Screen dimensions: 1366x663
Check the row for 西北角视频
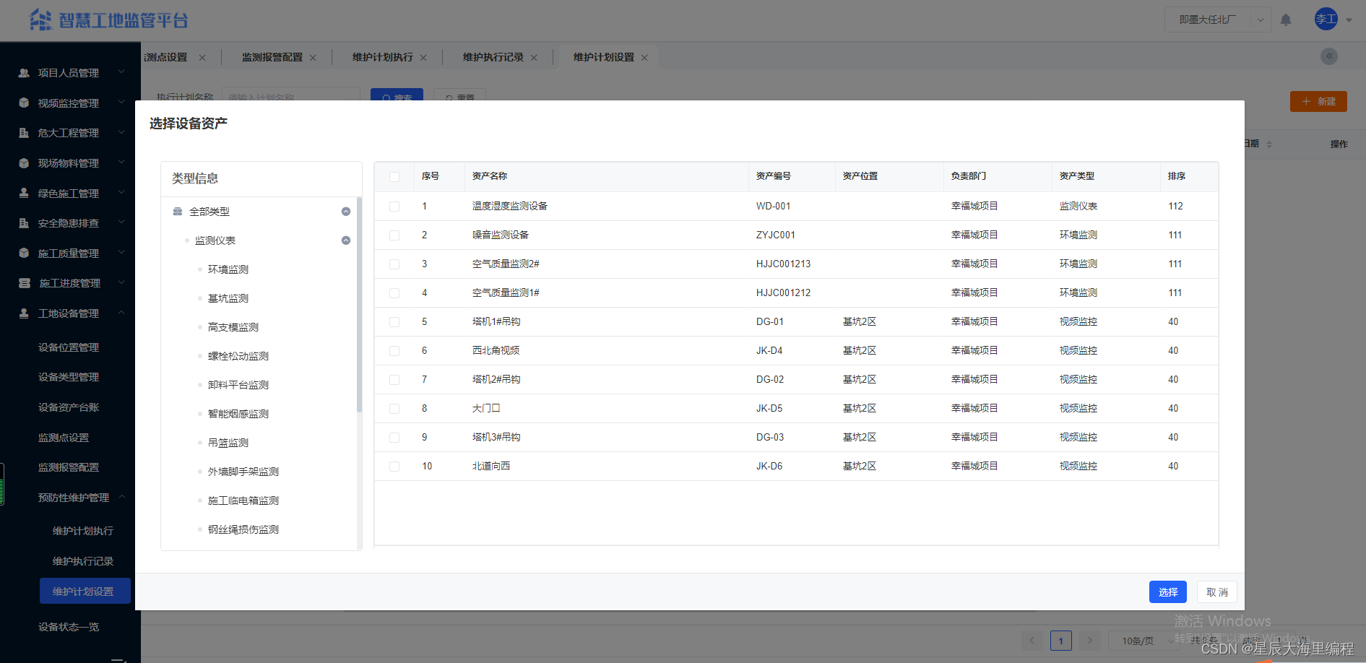pyautogui.click(x=394, y=351)
